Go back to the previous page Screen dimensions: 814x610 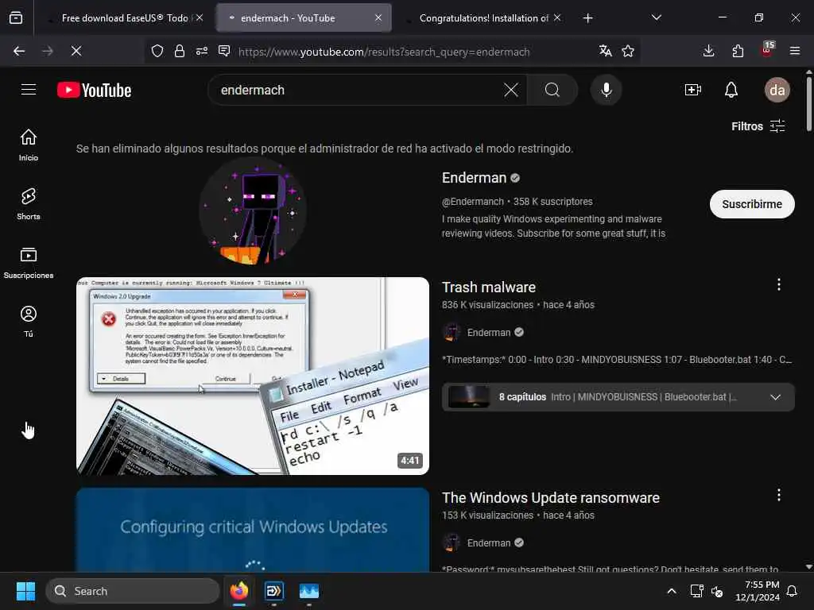[x=19, y=51]
